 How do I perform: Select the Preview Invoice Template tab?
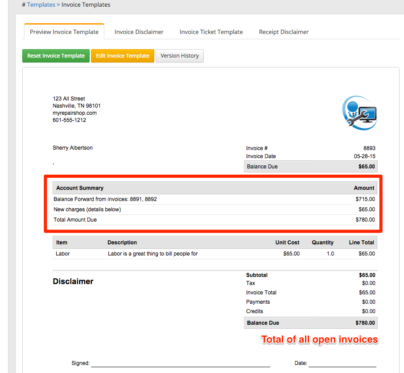pyautogui.click(x=64, y=32)
